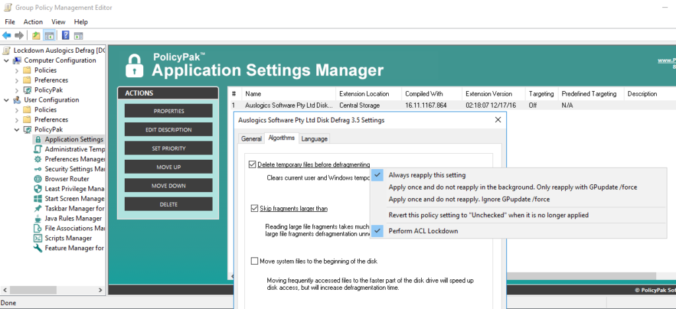This screenshot has height=309, width=676.
Task: Select the Administrative Templates Manager icon
Action: pos(38,149)
